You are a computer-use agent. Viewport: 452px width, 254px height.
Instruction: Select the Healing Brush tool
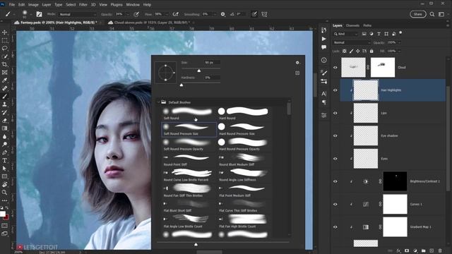5,88
